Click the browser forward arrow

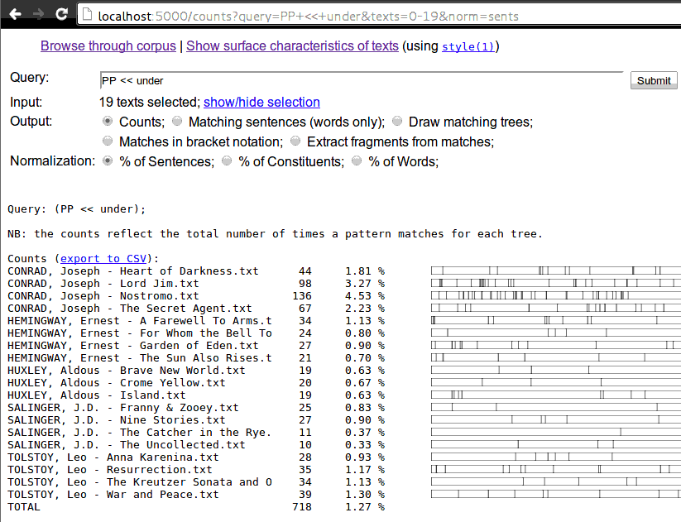[x=38, y=14]
